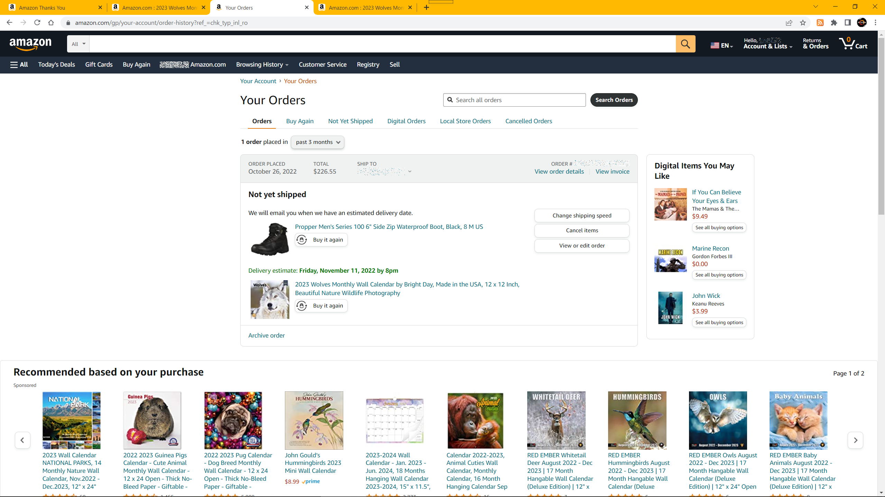Open Gift Cards in navigation
885x497 pixels.
point(99,65)
